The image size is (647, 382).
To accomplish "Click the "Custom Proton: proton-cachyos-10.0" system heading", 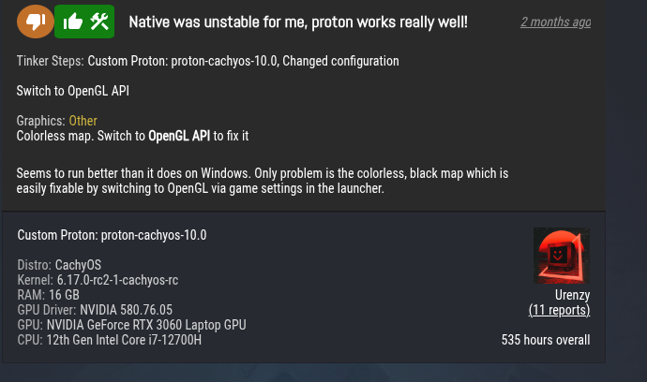I will [x=112, y=235].
